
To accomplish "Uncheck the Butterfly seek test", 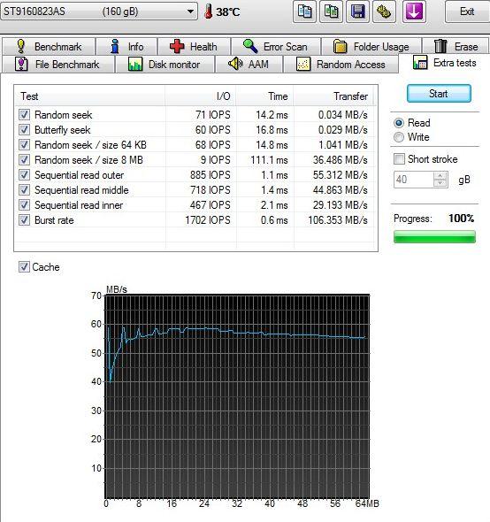I will (x=24, y=129).
